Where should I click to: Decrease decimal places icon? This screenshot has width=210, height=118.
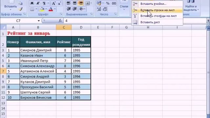(105, 9)
